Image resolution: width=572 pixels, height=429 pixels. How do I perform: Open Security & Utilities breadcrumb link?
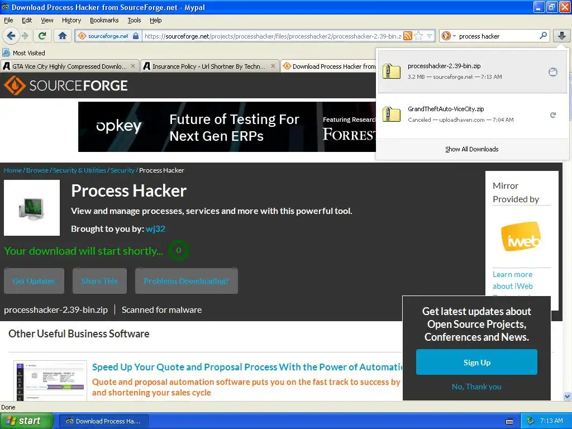point(79,170)
